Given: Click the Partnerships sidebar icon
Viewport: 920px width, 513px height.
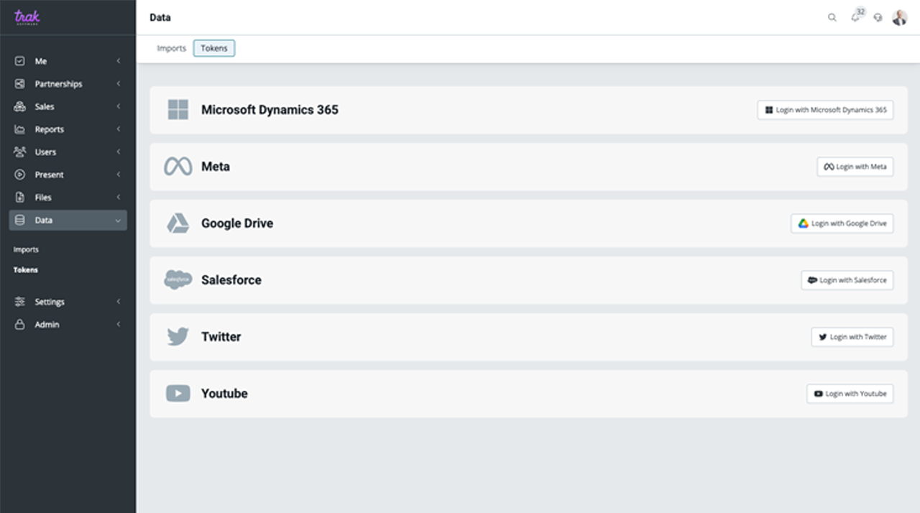Looking at the screenshot, I should (20, 84).
